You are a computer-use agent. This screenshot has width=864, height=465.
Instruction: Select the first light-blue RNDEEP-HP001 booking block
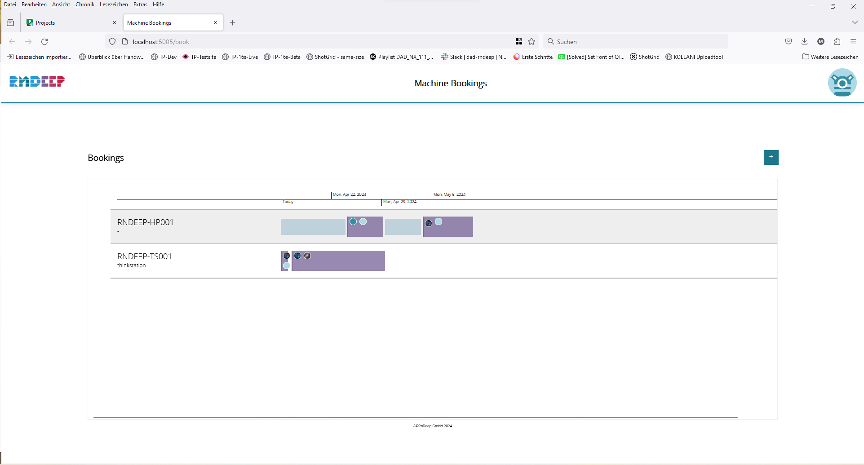pos(313,227)
